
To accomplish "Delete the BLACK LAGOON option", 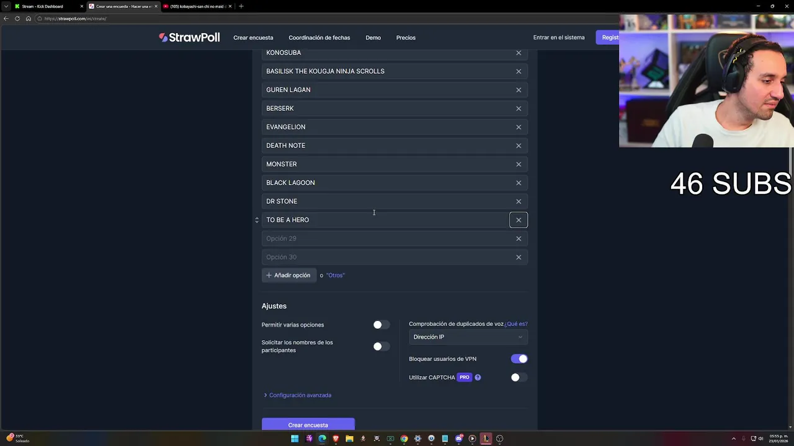I will click(519, 183).
